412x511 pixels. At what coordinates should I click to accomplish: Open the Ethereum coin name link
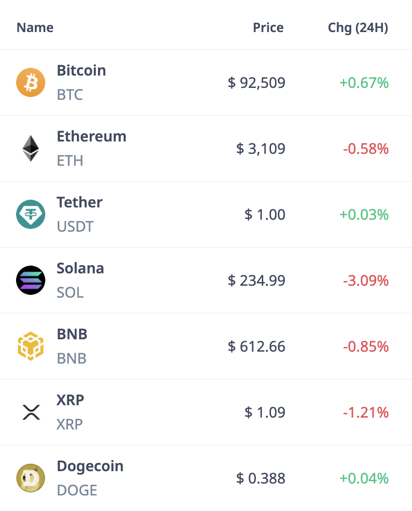coord(92,136)
